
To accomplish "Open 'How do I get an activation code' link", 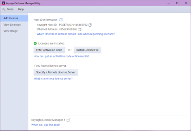I will pos(61,56).
